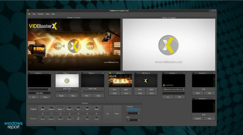The image size is (243, 135).
Task: Set Program bus to Camera 1
Action: [x=52, y=109]
